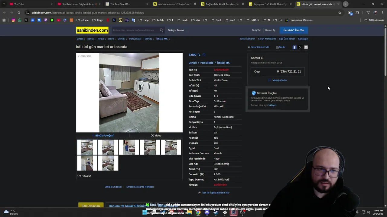The image size is (387, 217).
Task: Open the volume control in system tray
Action: pos(369,212)
